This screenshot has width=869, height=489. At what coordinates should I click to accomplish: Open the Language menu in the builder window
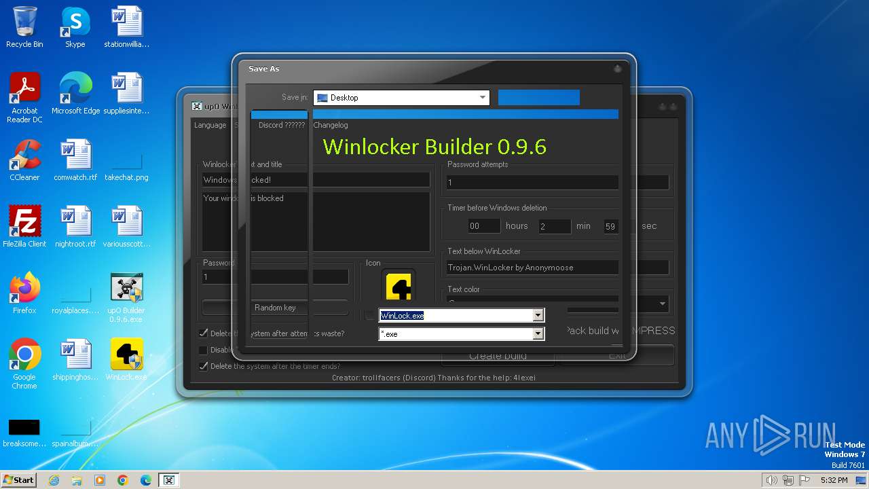point(210,125)
